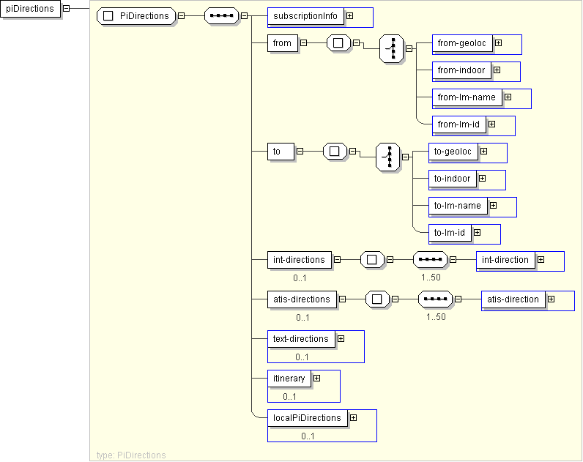Select the to-lm-id element box

coord(450,233)
